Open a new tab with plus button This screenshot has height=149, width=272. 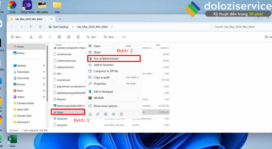click(60, 19)
